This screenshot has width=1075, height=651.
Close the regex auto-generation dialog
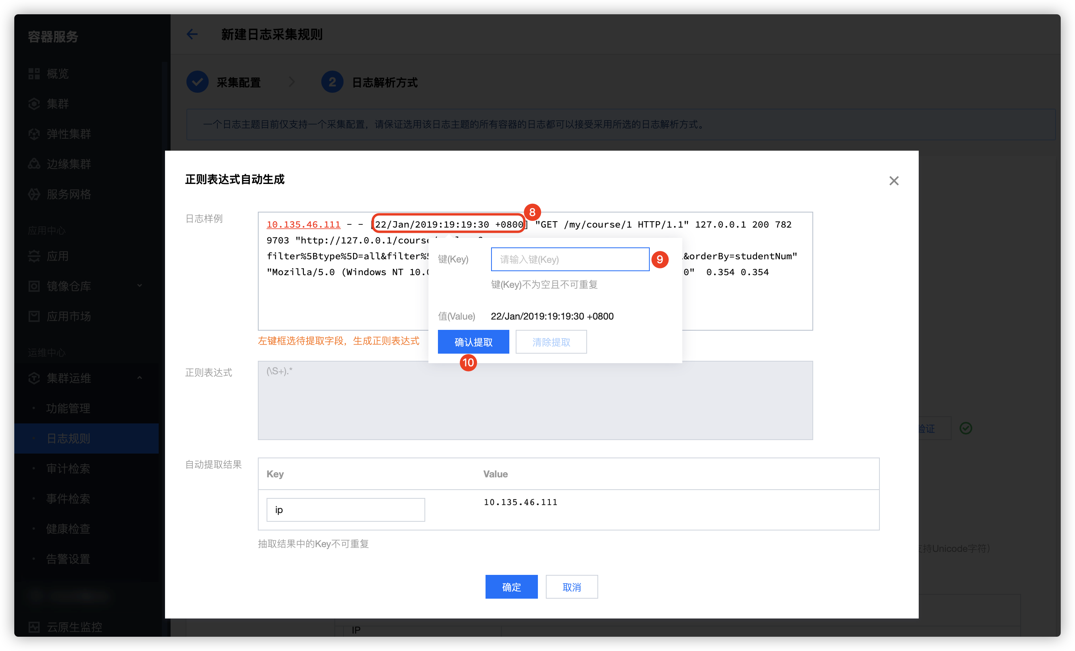(x=893, y=180)
